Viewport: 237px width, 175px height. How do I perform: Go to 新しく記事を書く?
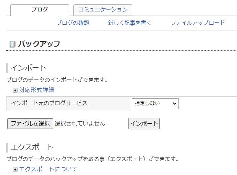tap(130, 23)
